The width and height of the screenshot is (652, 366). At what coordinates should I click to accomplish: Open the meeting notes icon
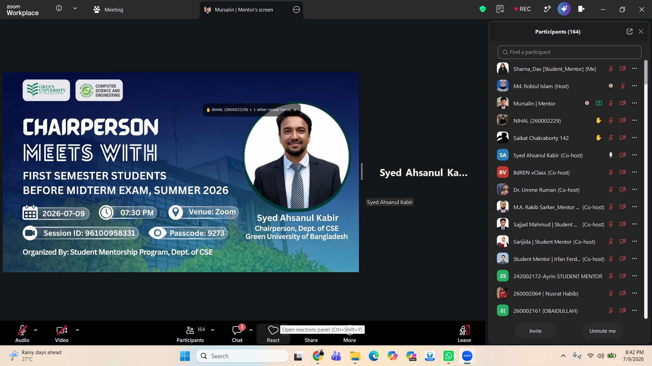pos(500,9)
